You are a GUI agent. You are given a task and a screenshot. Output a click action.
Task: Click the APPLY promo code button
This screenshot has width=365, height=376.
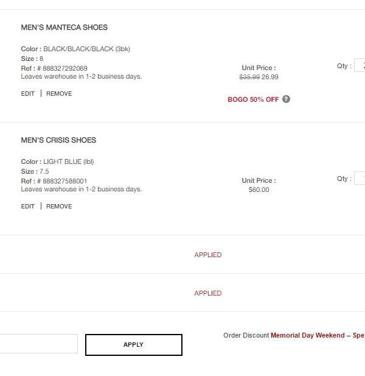134,344
